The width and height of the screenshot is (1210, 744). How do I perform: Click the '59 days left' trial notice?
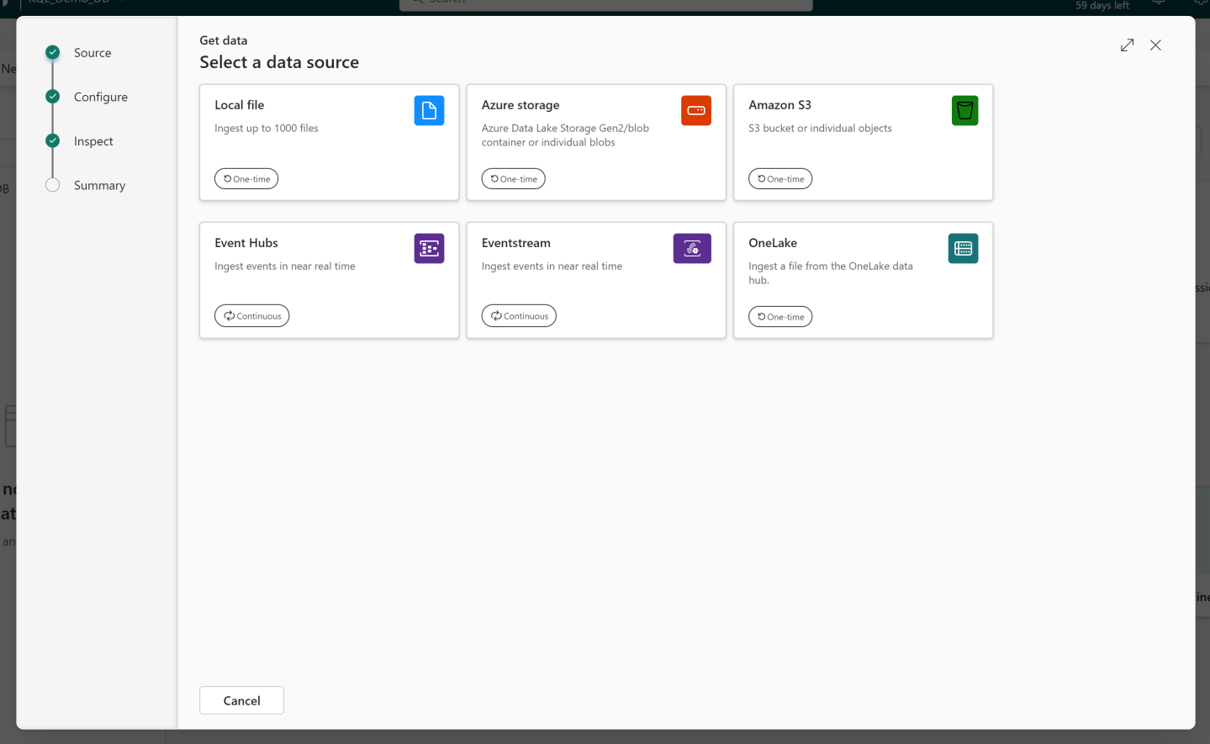point(1102,6)
